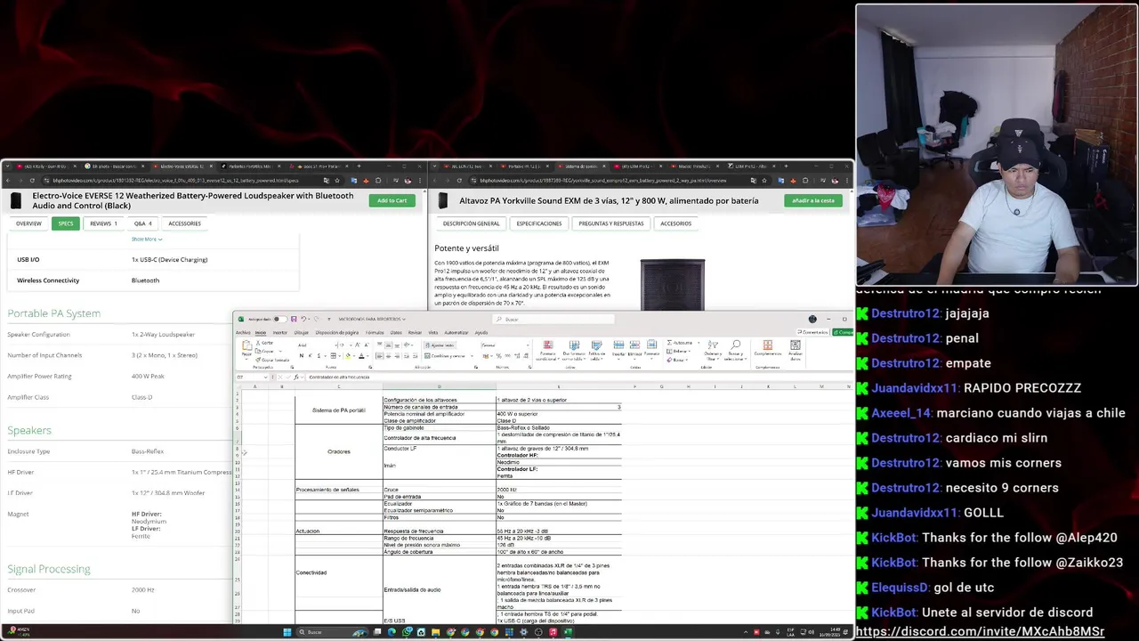Click the Excel name box
Viewport: 1139px width, 641px height.
pyautogui.click(x=251, y=377)
